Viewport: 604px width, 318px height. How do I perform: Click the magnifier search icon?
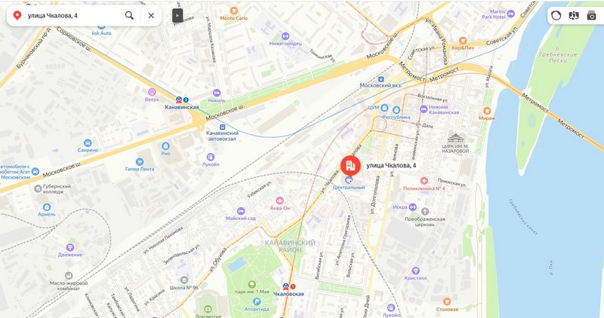129,15
